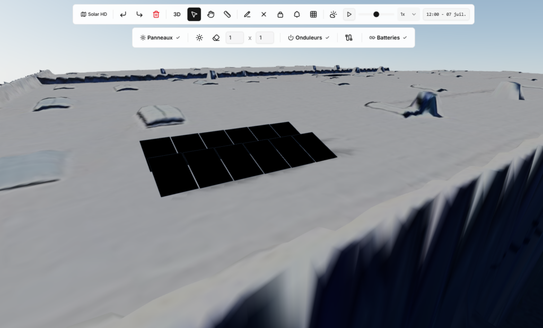Toggle the grid display icon
543x328 pixels.
coord(313,14)
